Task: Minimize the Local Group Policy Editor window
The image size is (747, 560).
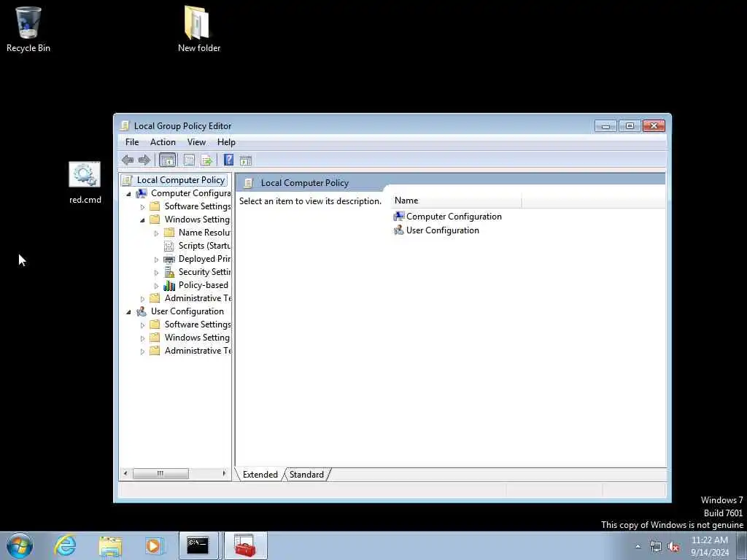Action: pyautogui.click(x=605, y=125)
